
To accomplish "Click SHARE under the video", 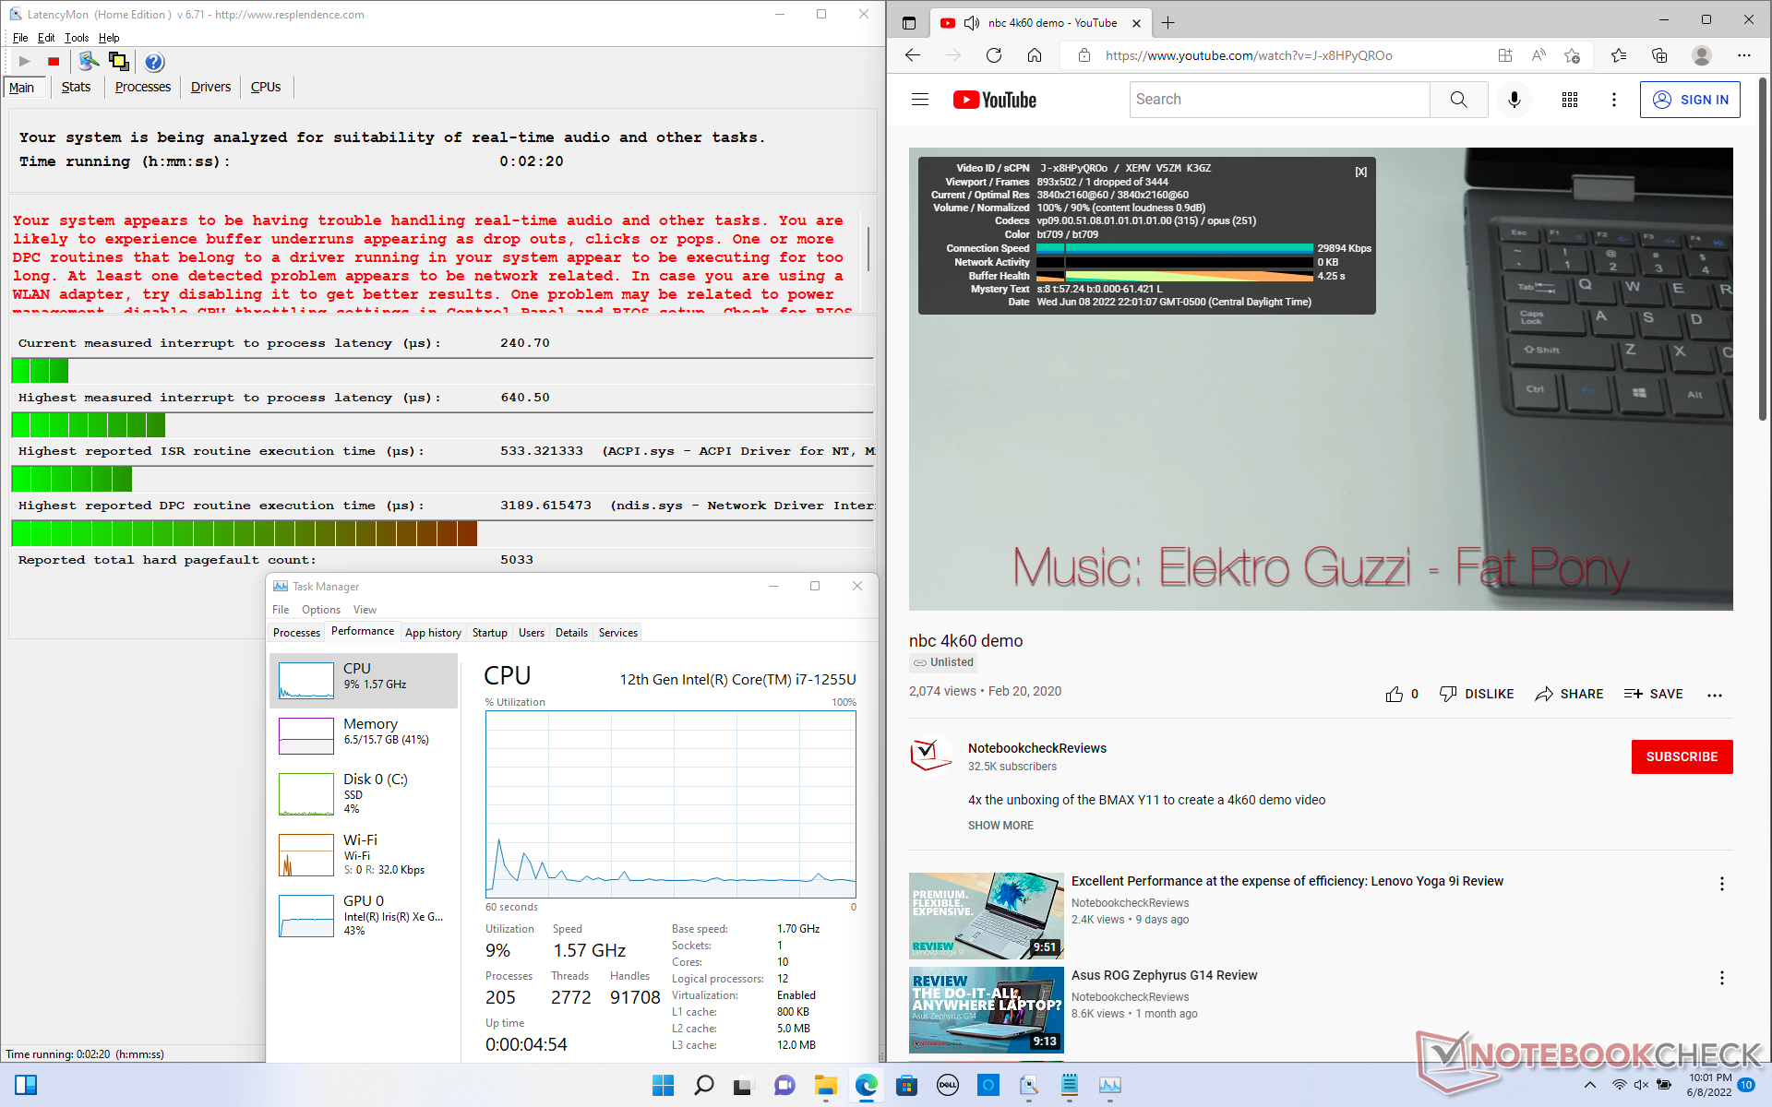I will point(1569,694).
